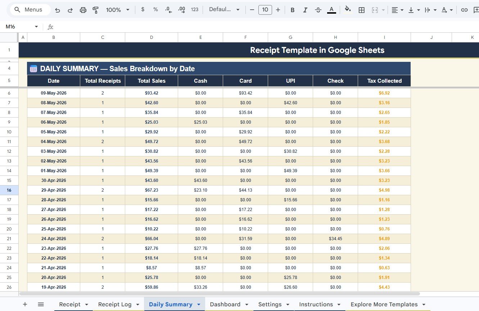Screen dimensions: 479x311
Task: Select the date cell 09-May-2026
Action: [x=54, y=93]
